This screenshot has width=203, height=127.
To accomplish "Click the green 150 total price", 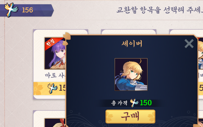I will coord(146,103).
